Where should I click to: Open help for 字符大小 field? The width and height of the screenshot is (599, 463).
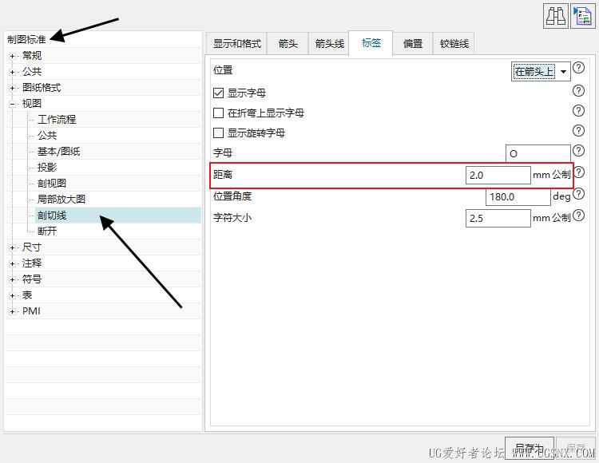(579, 216)
